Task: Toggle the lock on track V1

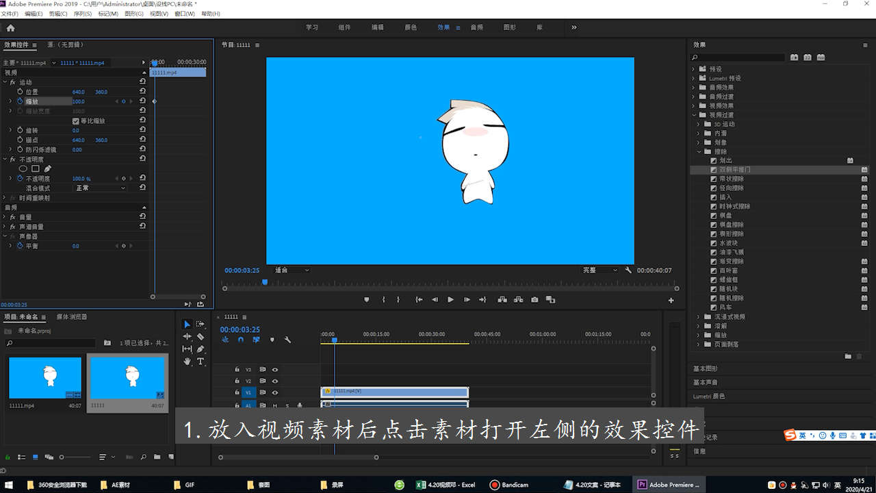Action: (237, 393)
